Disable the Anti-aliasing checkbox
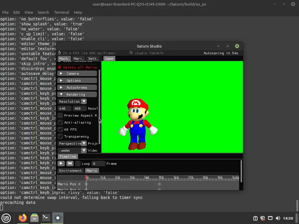This screenshot has height=224, width=299. [x=60, y=123]
